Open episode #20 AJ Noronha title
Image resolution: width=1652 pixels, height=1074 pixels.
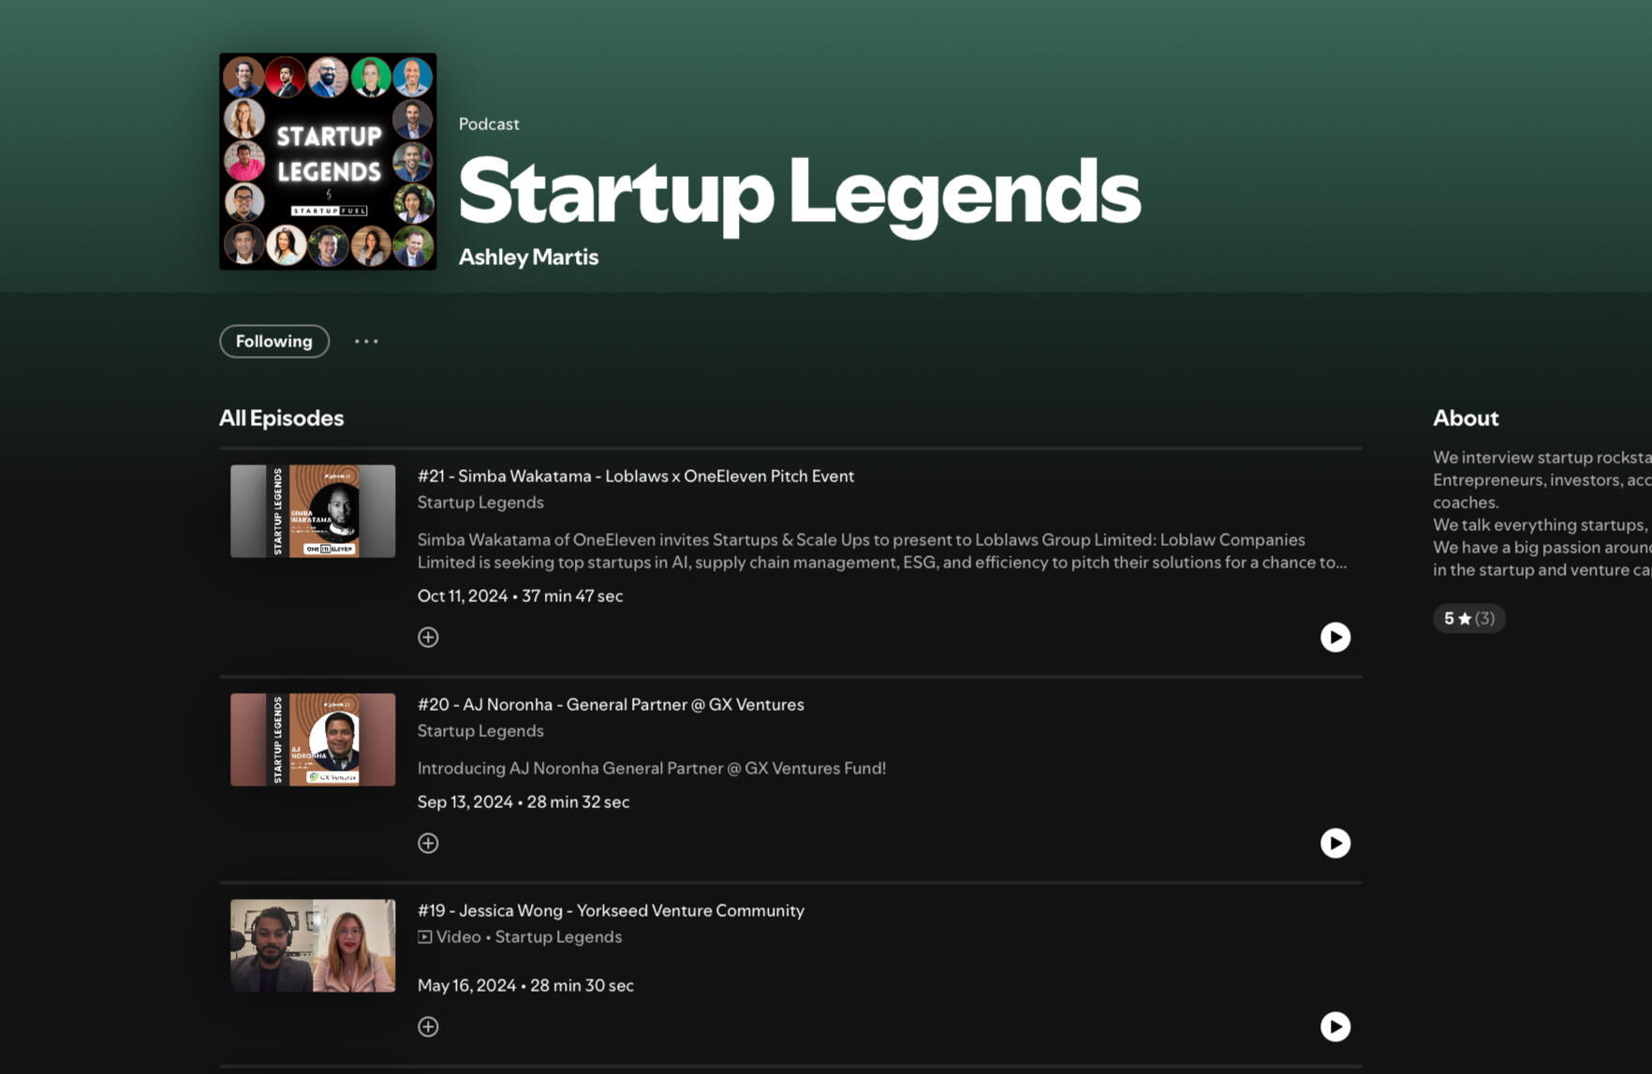(x=611, y=704)
